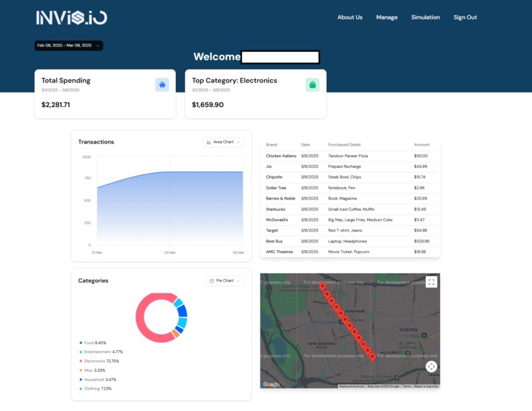532x411 pixels.
Task: Click Report a map error link
Action: click(x=426, y=387)
